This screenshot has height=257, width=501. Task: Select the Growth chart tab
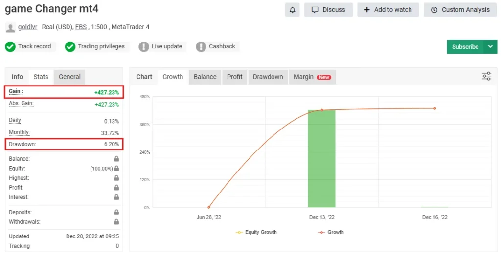click(x=173, y=77)
